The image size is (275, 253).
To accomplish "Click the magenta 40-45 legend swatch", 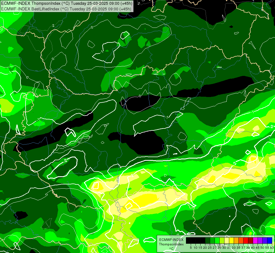I will point(255,241).
